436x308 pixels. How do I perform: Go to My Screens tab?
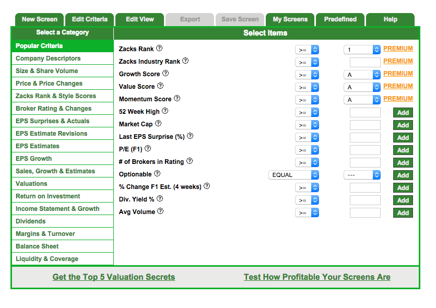coord(290,19)
